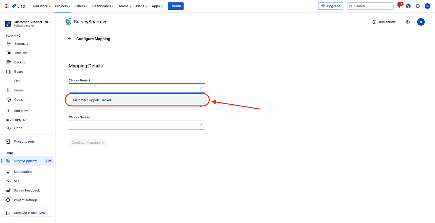Open the Help Article link
The height and width of the screenshot is (223, 435).
pyautogui.click(x=384, y=22)
